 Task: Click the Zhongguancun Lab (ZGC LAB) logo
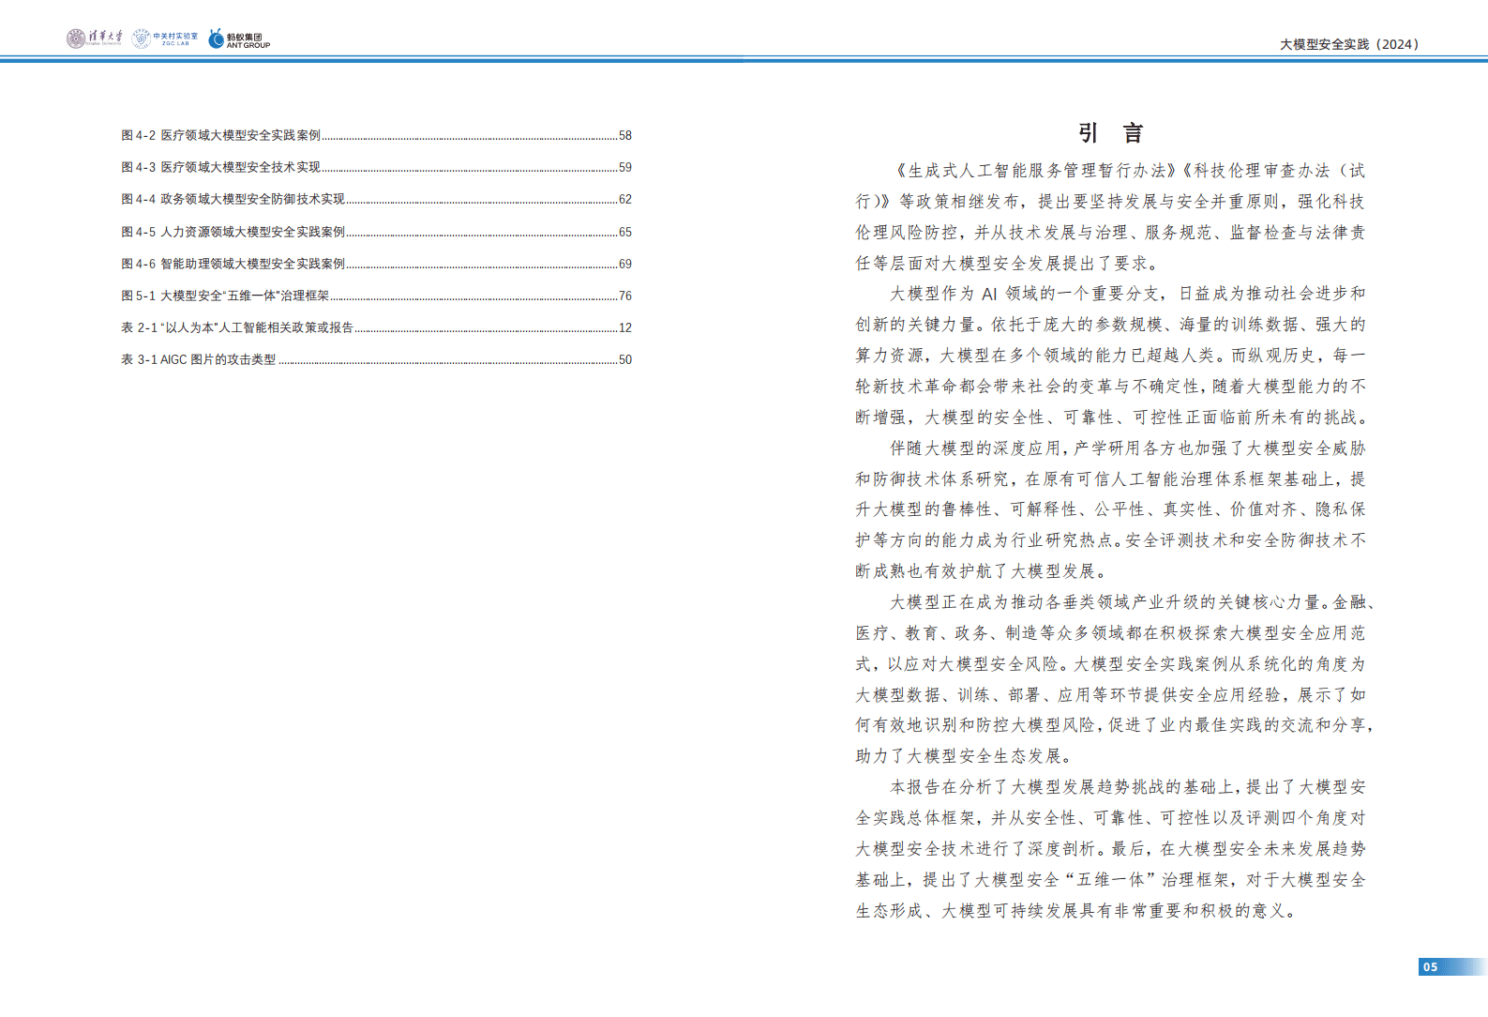(165, 38)
